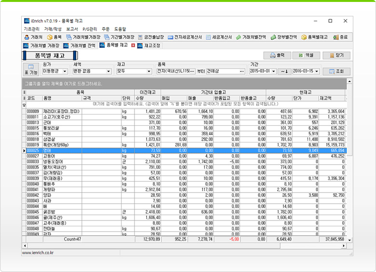The width and height of the screenshot is (376, 272).
Task: Open 품목별재고 toolbar item
Action: click(314, 37)
